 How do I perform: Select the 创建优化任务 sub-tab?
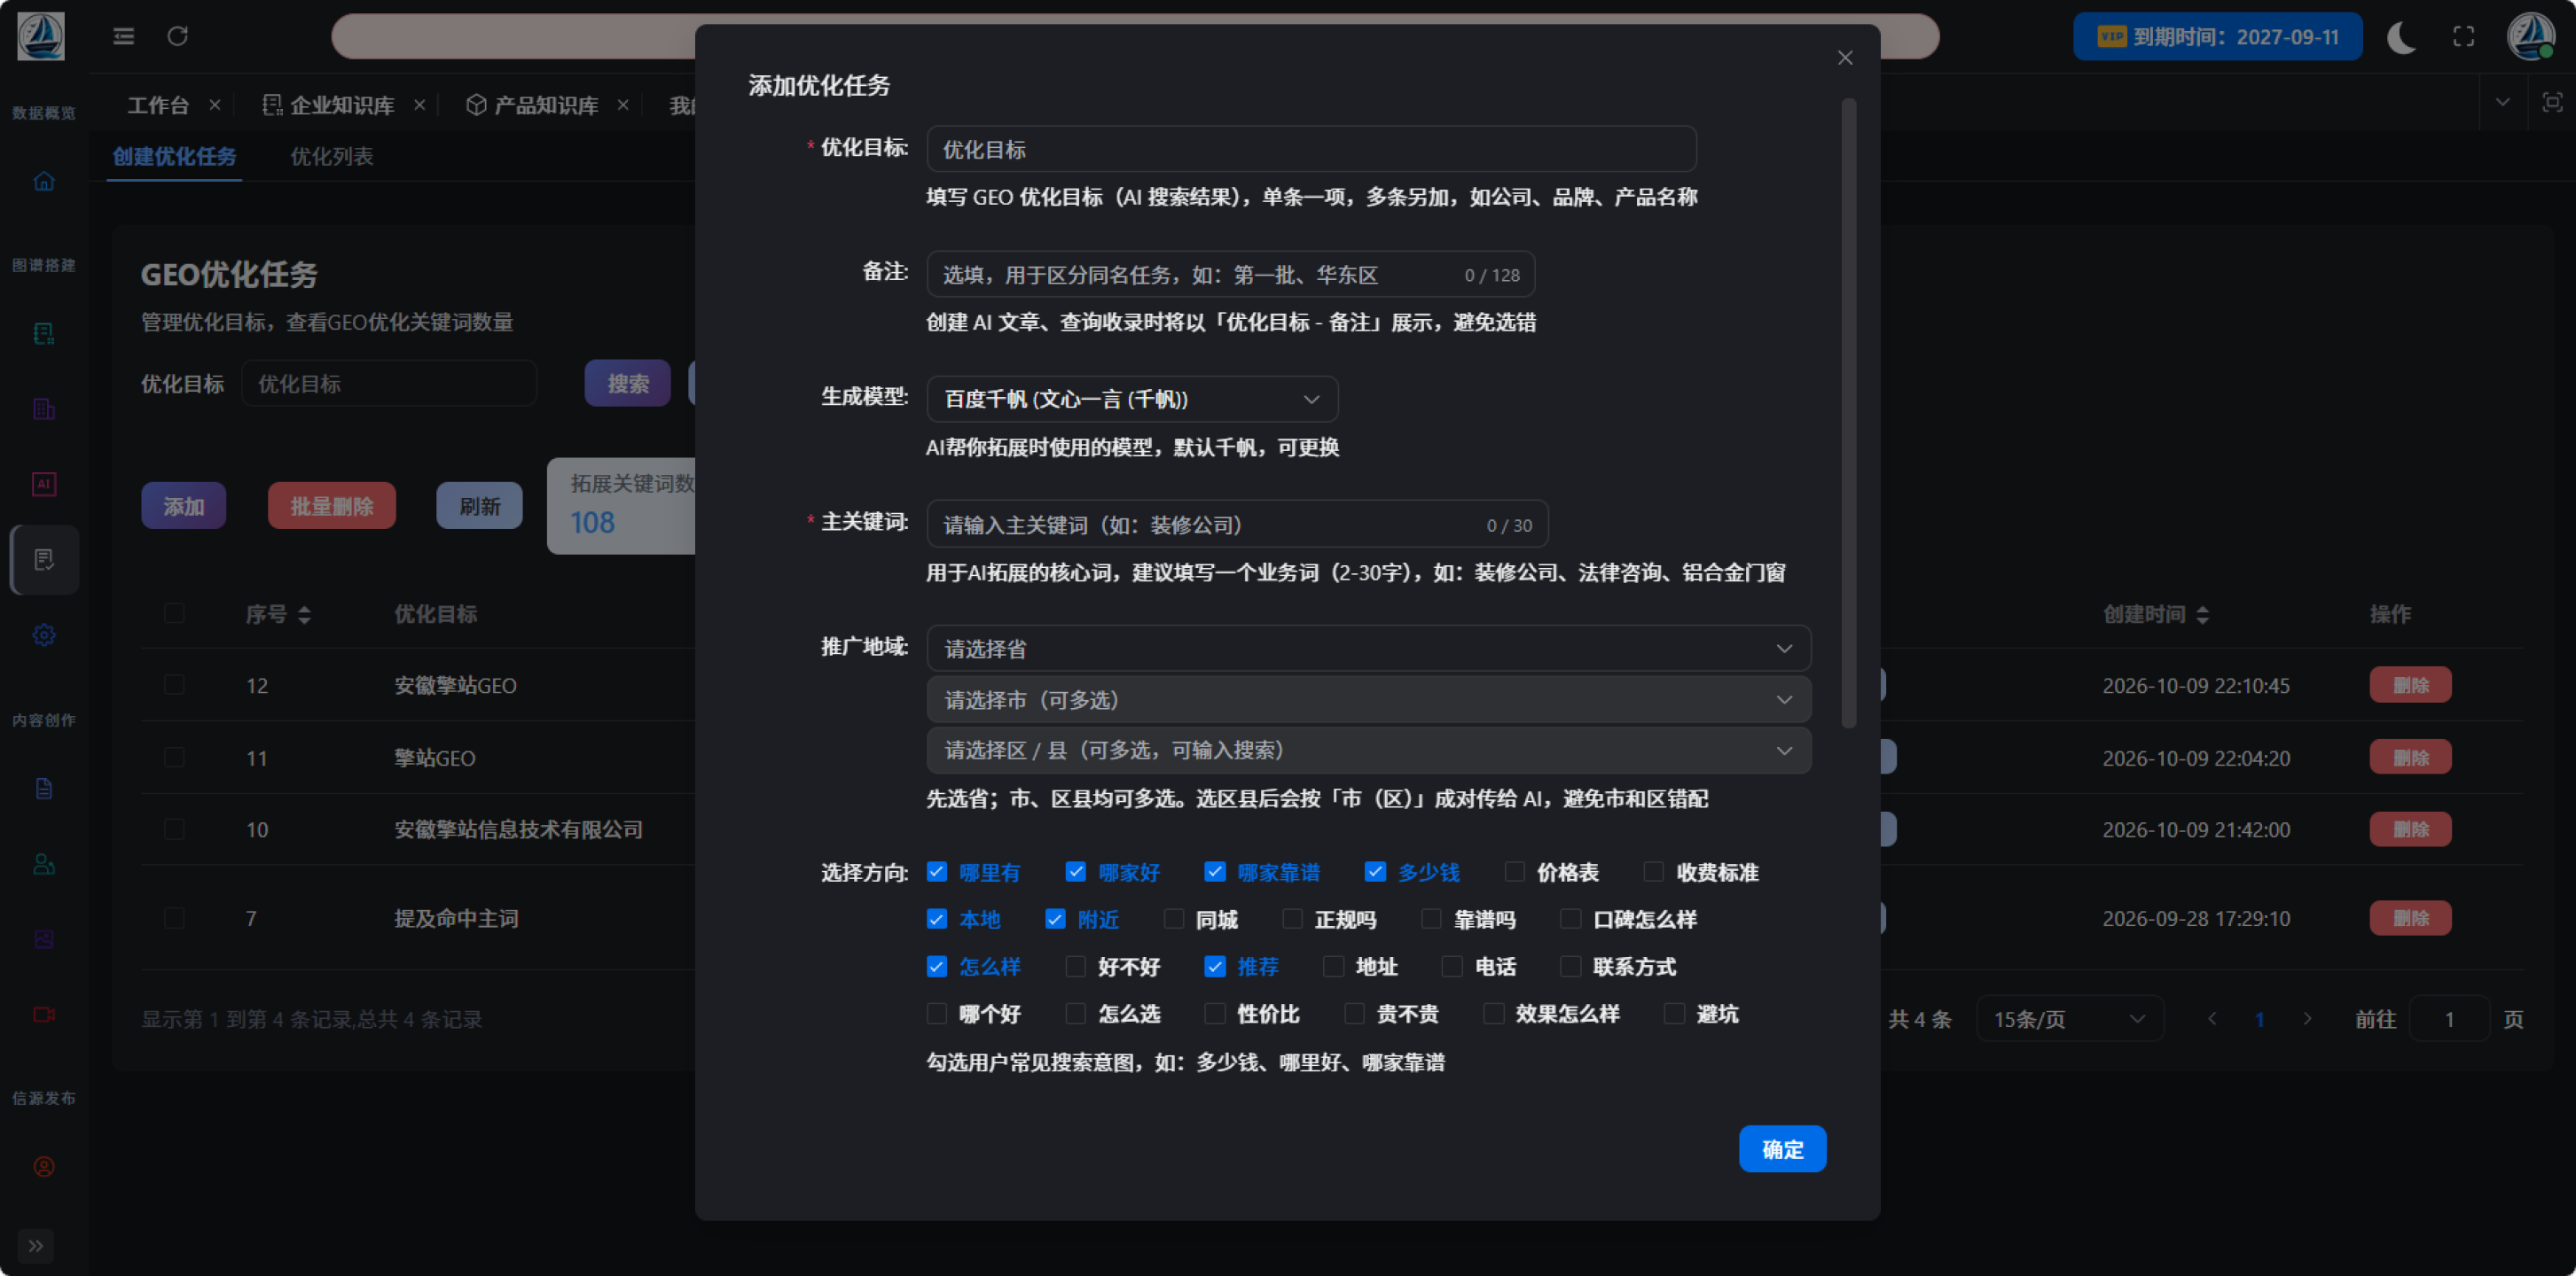point(174,156)
